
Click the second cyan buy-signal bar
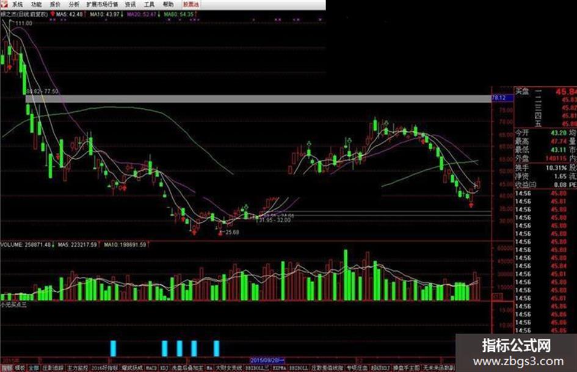(x=164, y=348)
